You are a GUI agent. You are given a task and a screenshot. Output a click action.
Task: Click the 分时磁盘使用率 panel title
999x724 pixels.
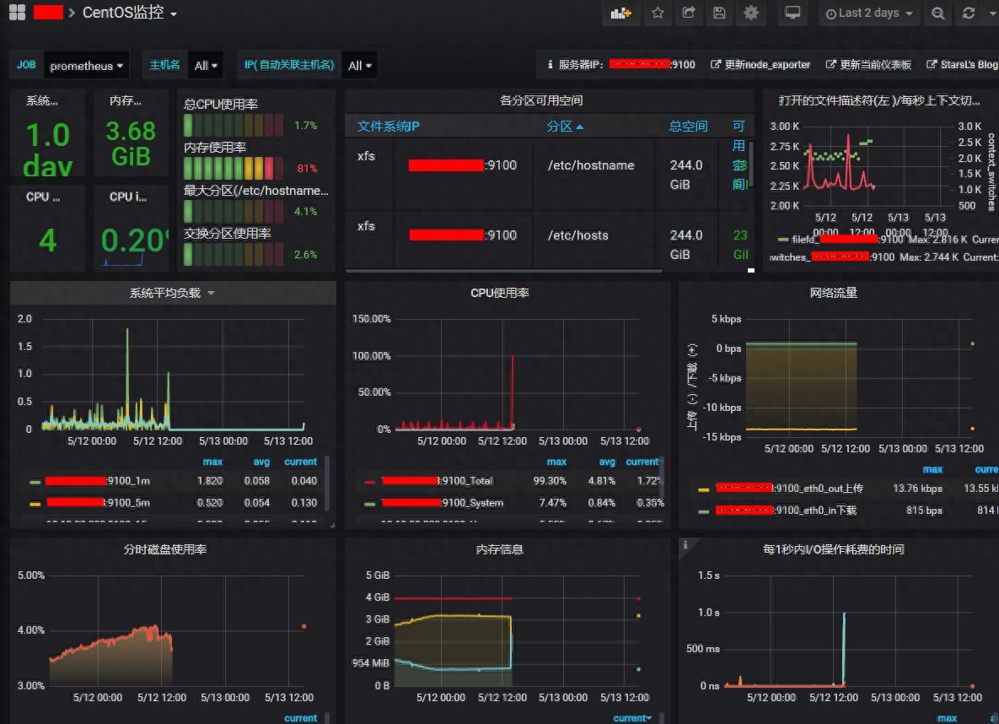pos(165,549)
